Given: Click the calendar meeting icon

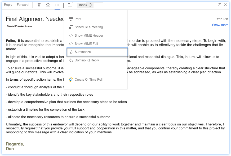Looking at the screenshot, I should tap(71, 27).
